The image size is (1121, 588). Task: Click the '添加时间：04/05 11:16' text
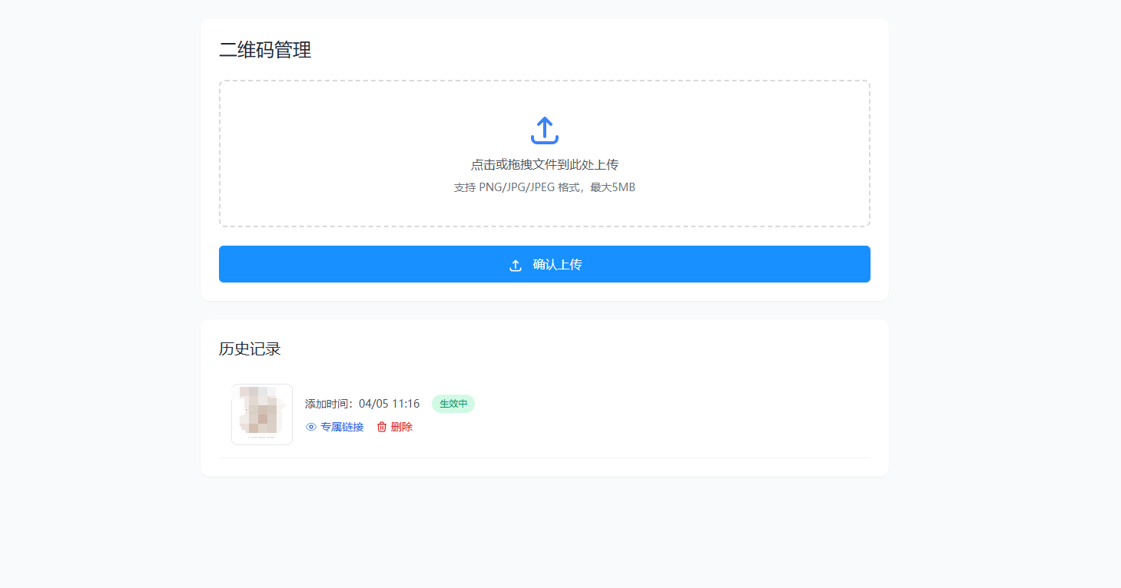362,404
